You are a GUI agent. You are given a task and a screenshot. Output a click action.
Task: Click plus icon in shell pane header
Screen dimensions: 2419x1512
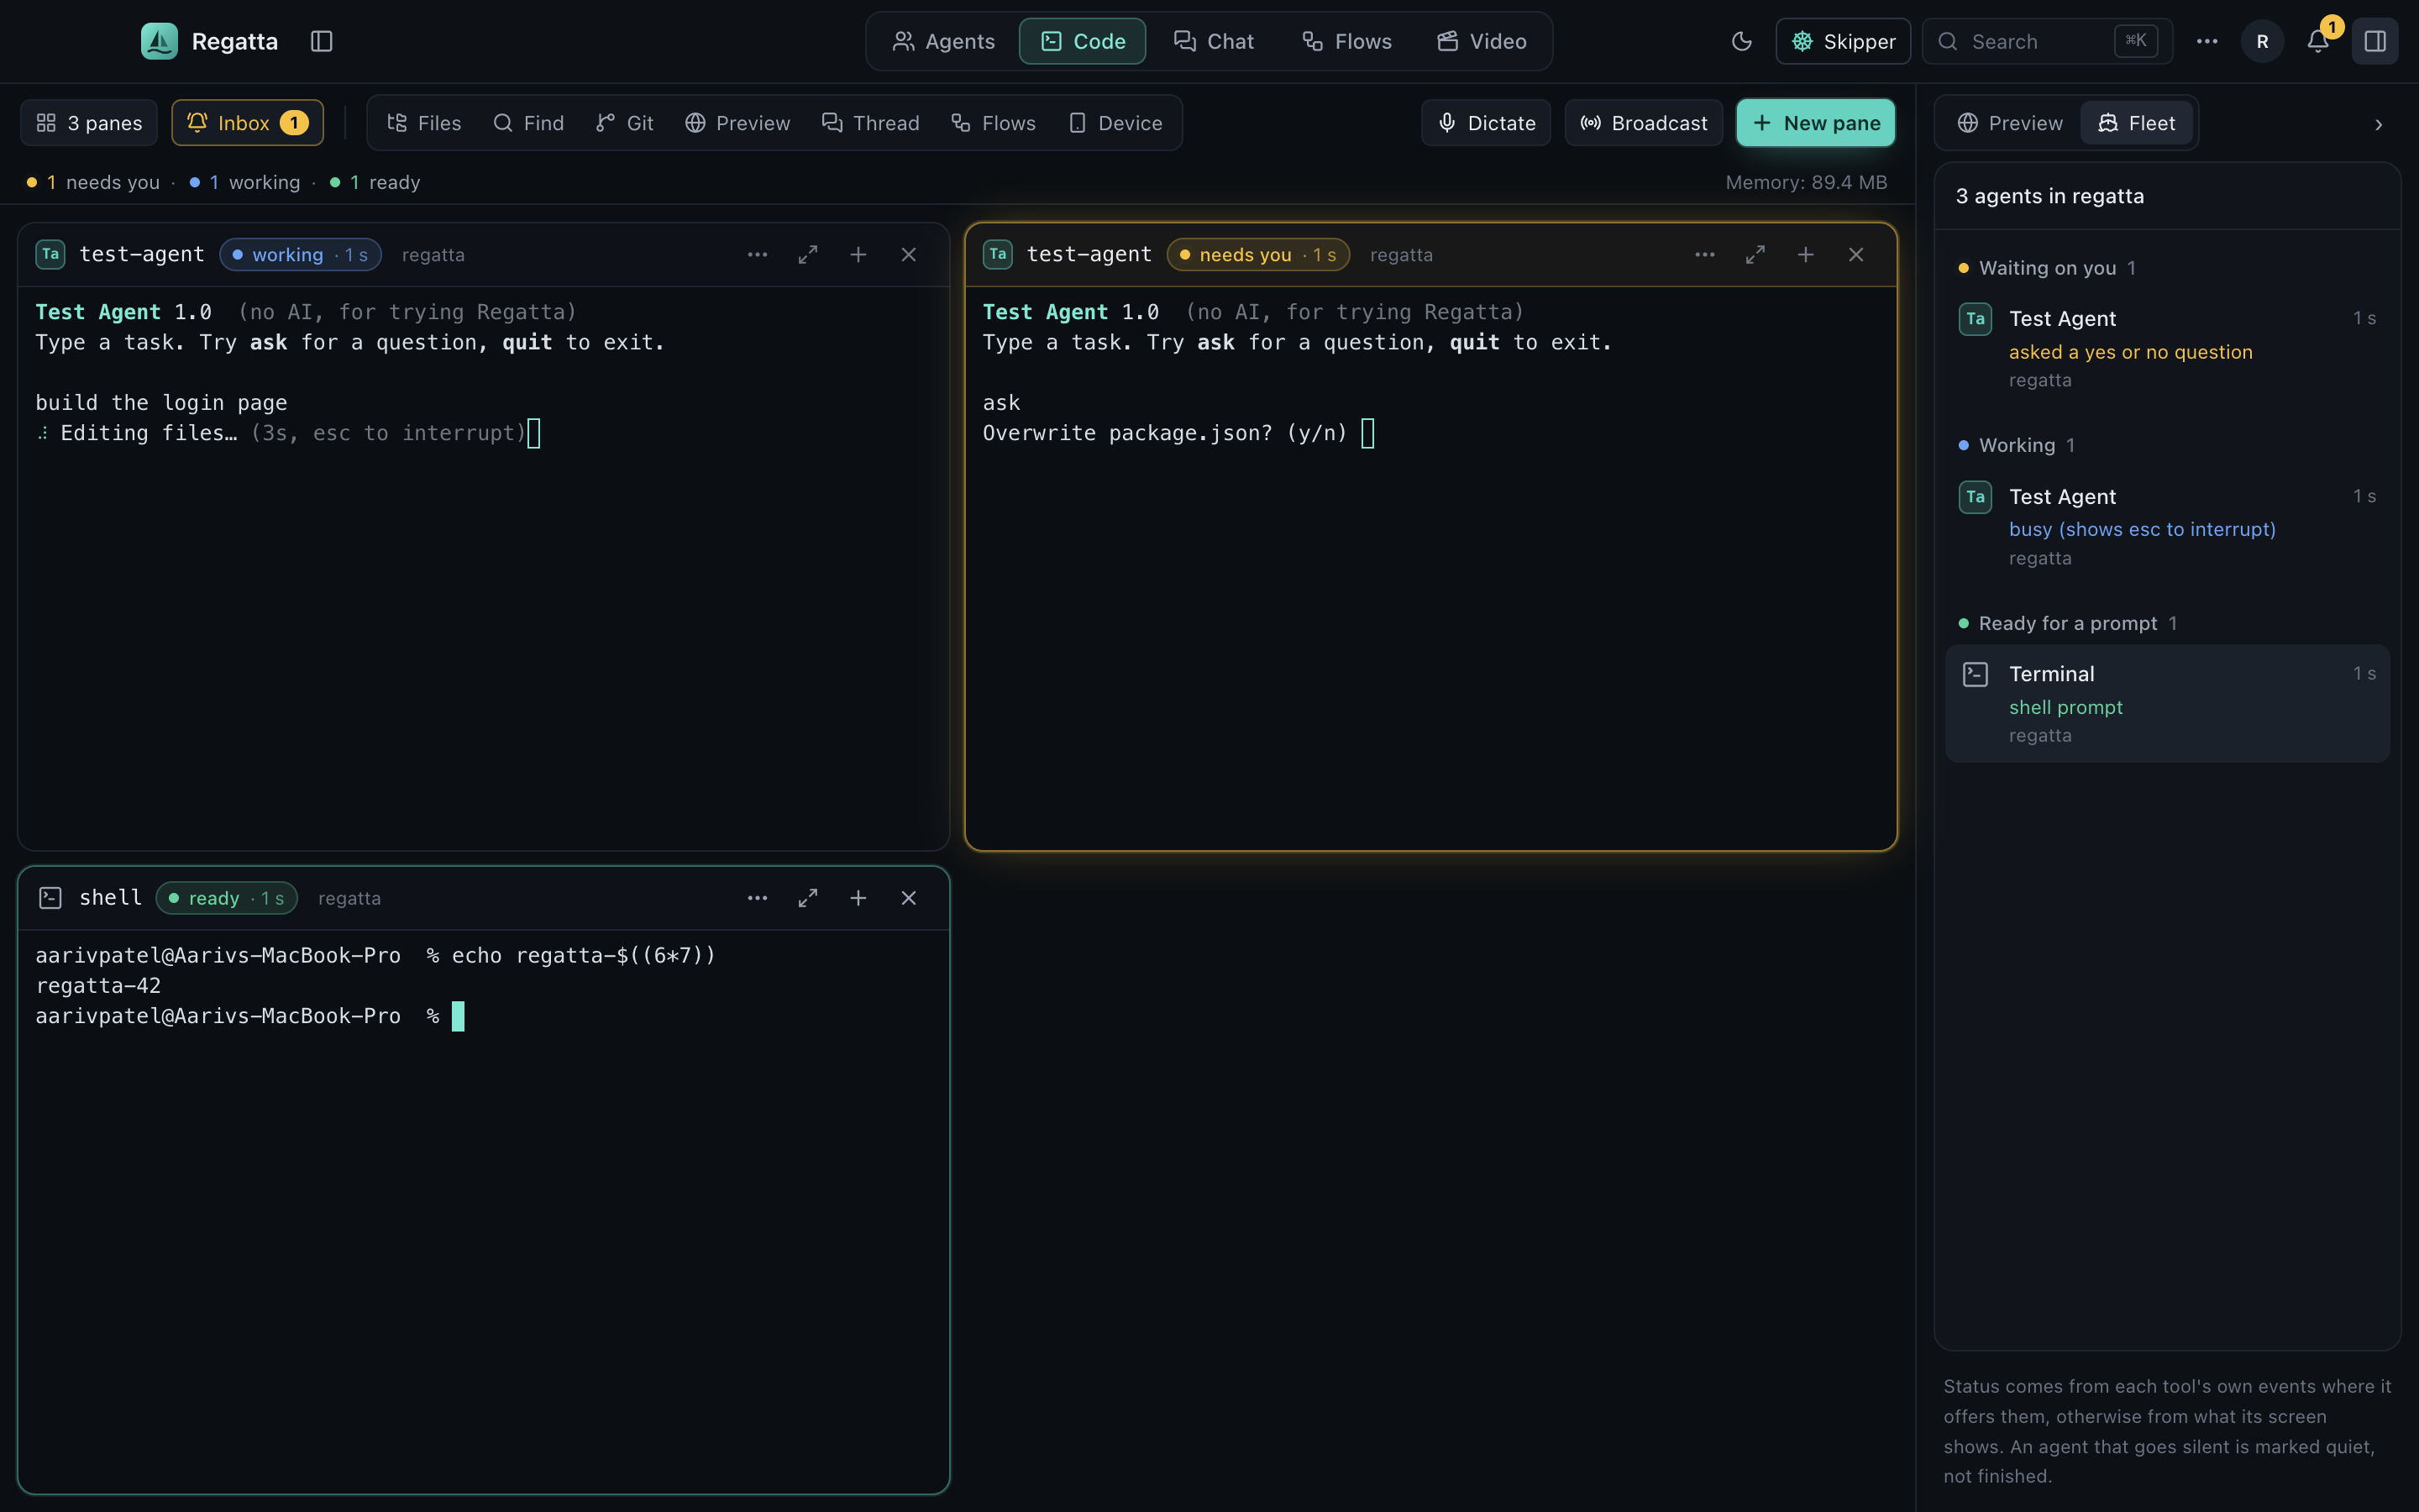tap(858, 898)
